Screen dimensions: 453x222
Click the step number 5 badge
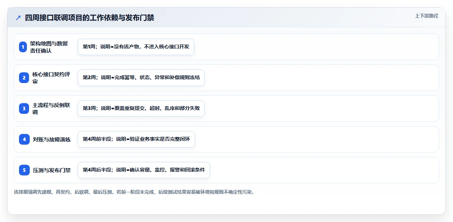pyautogui.click(x=24, y=170)
